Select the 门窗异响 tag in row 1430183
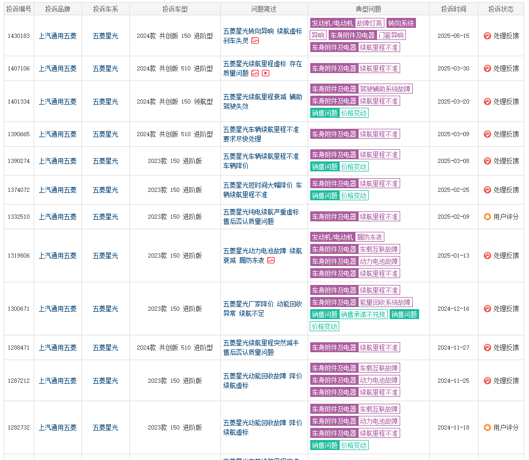529x460 pixels. 391,35
